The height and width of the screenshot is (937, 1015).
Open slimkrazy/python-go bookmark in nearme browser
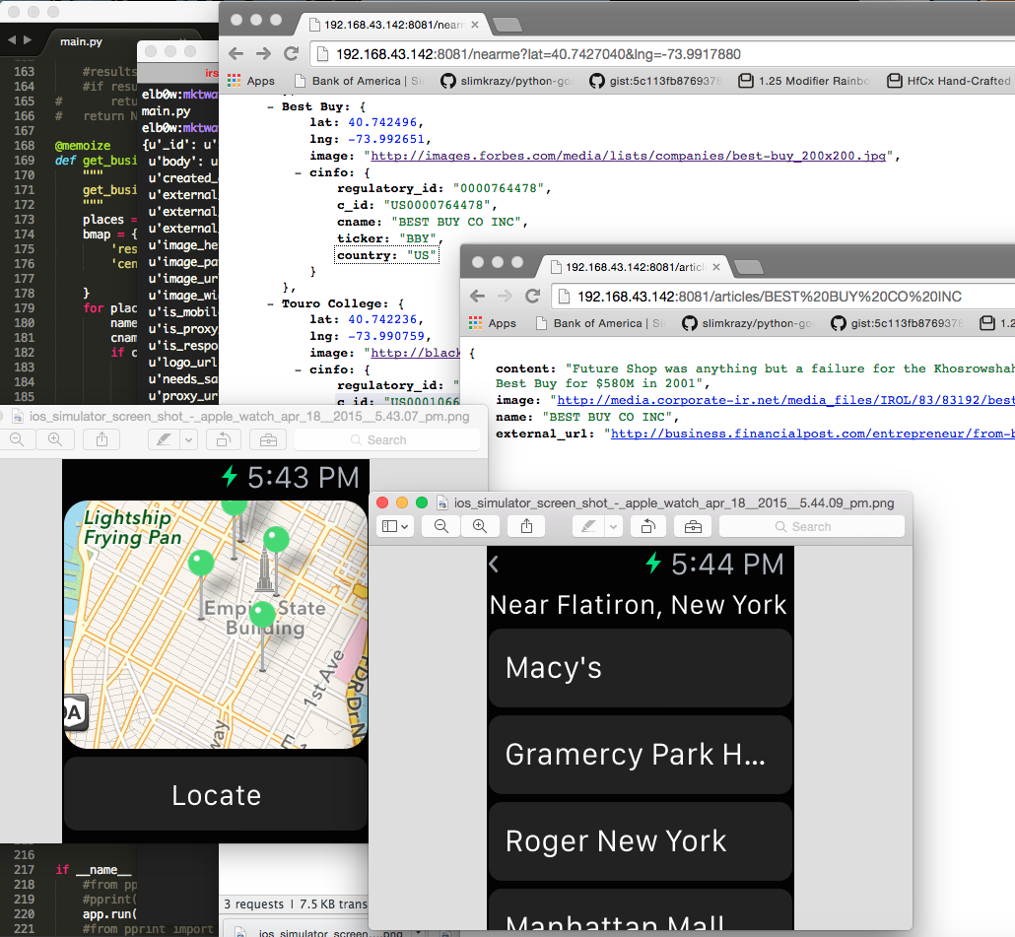507,81
